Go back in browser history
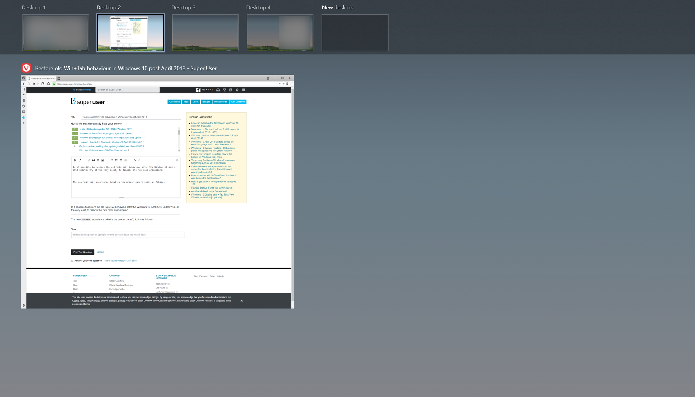 (24, 84)
